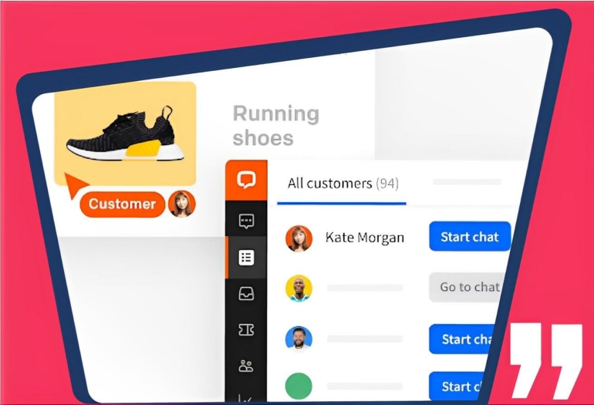The width and height of the screenshot is (594, 405).
Task: Click the orange LiveChat logo icon
Action: 246,181
